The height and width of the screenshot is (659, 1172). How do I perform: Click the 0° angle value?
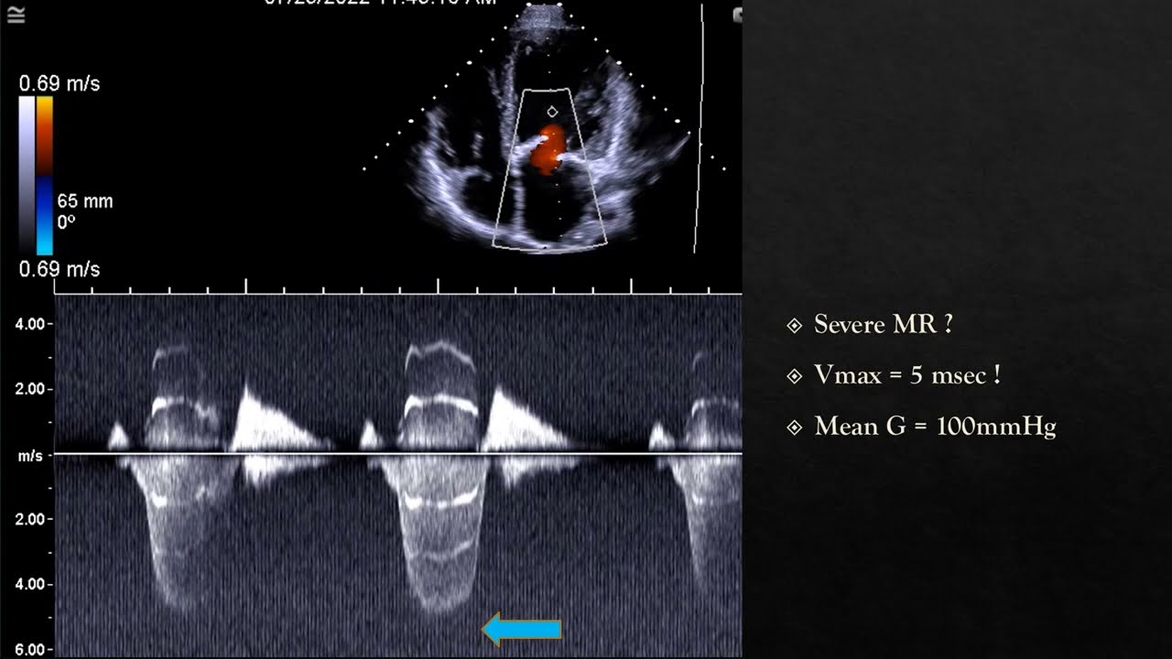[66, 221]
